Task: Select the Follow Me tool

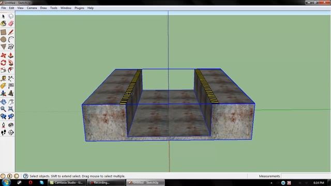Action: pyautogui.click(x=11, y=63)
